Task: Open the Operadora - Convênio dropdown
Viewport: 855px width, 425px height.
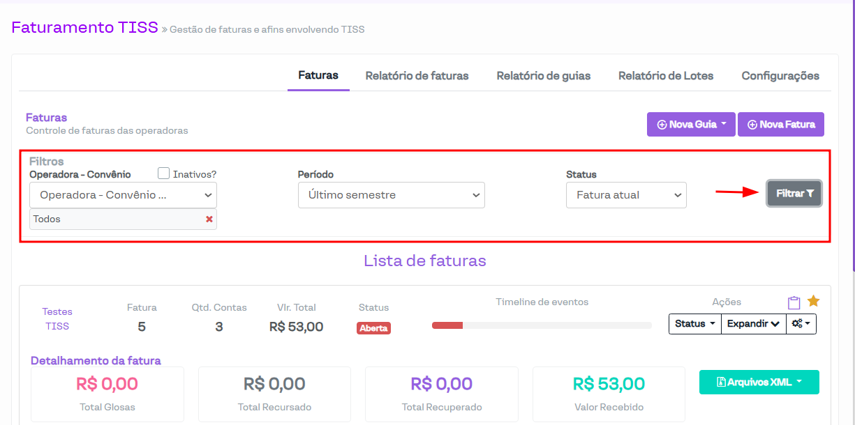Action: coord(123,195)
